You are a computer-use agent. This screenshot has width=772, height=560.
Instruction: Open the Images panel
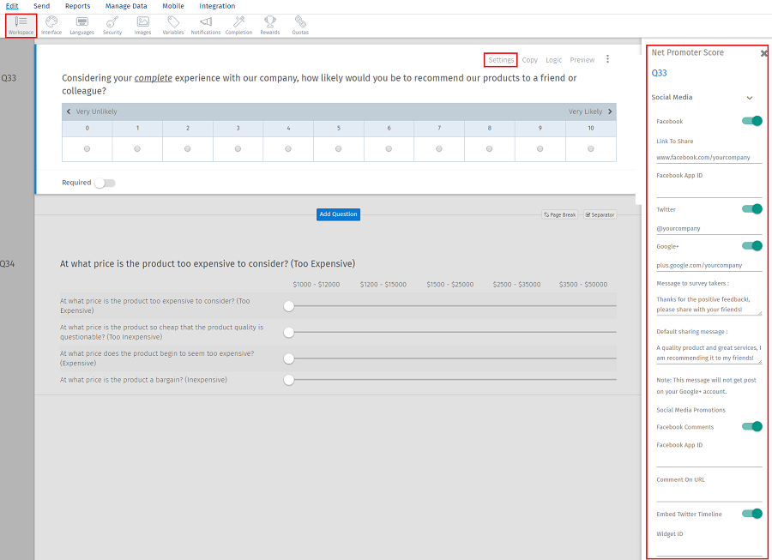point(142,24)
